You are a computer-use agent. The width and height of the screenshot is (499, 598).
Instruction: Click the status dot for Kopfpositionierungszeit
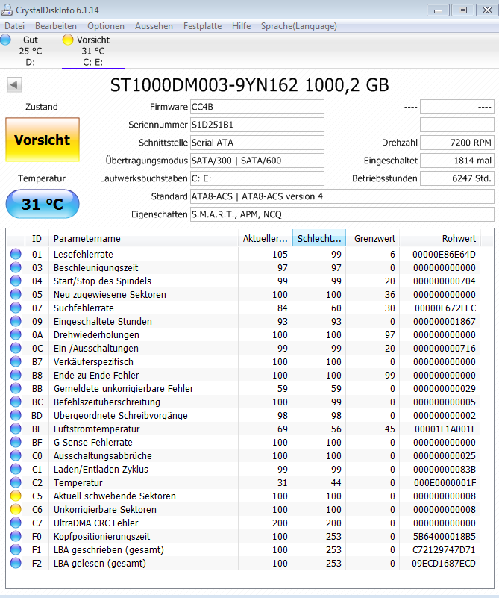pyautogui.click(x=16, y=536)
